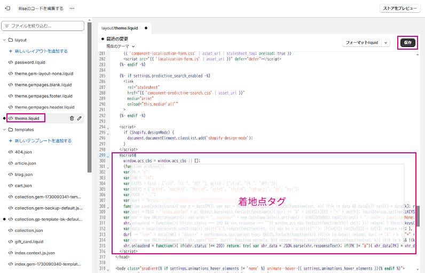Click 新しいレイアウトを追加する link

(x=41, y=51)
